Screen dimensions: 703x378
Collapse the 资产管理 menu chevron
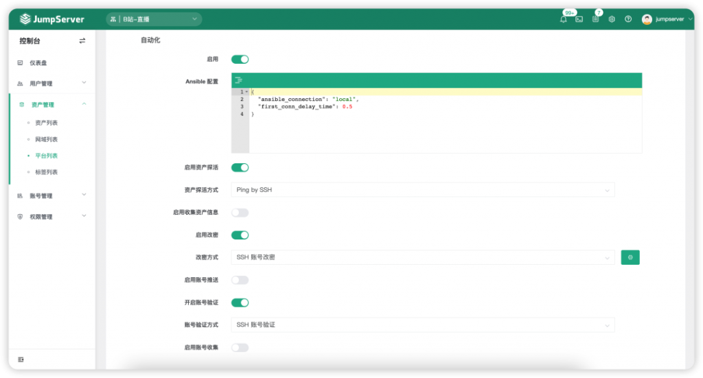(x=84, y=104)
